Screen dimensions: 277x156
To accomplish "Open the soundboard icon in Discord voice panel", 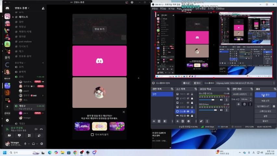I will (39, 136).
